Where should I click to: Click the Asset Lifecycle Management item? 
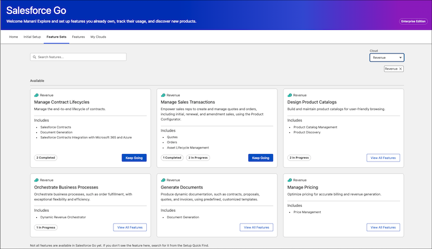tap(188, 147)
